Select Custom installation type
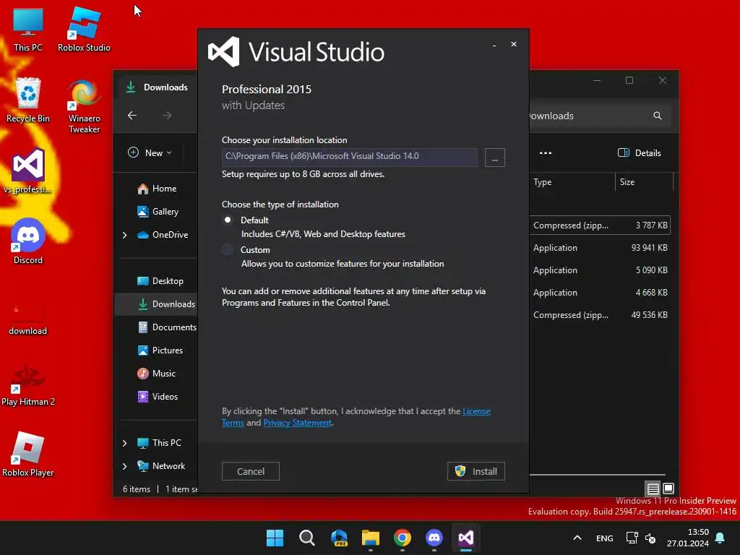740x555 pixels. 228,249
